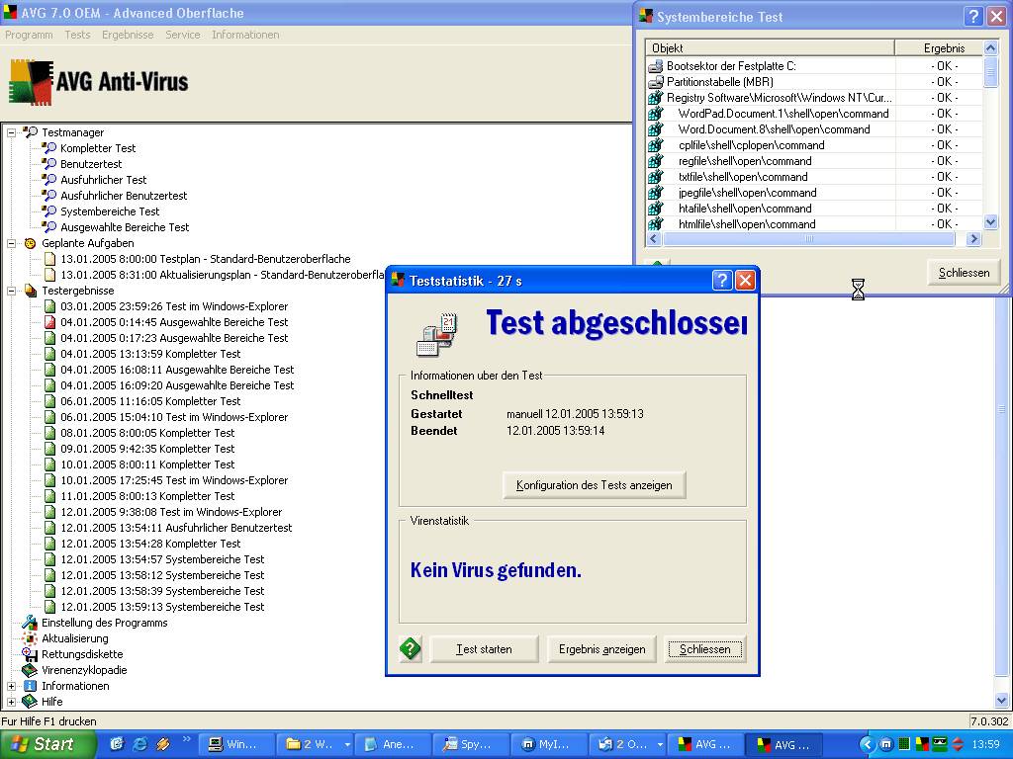Viewport: 1013px width, 759px height.
Task: Open the Informationen menu in menu bar
Action: [245, 35]
